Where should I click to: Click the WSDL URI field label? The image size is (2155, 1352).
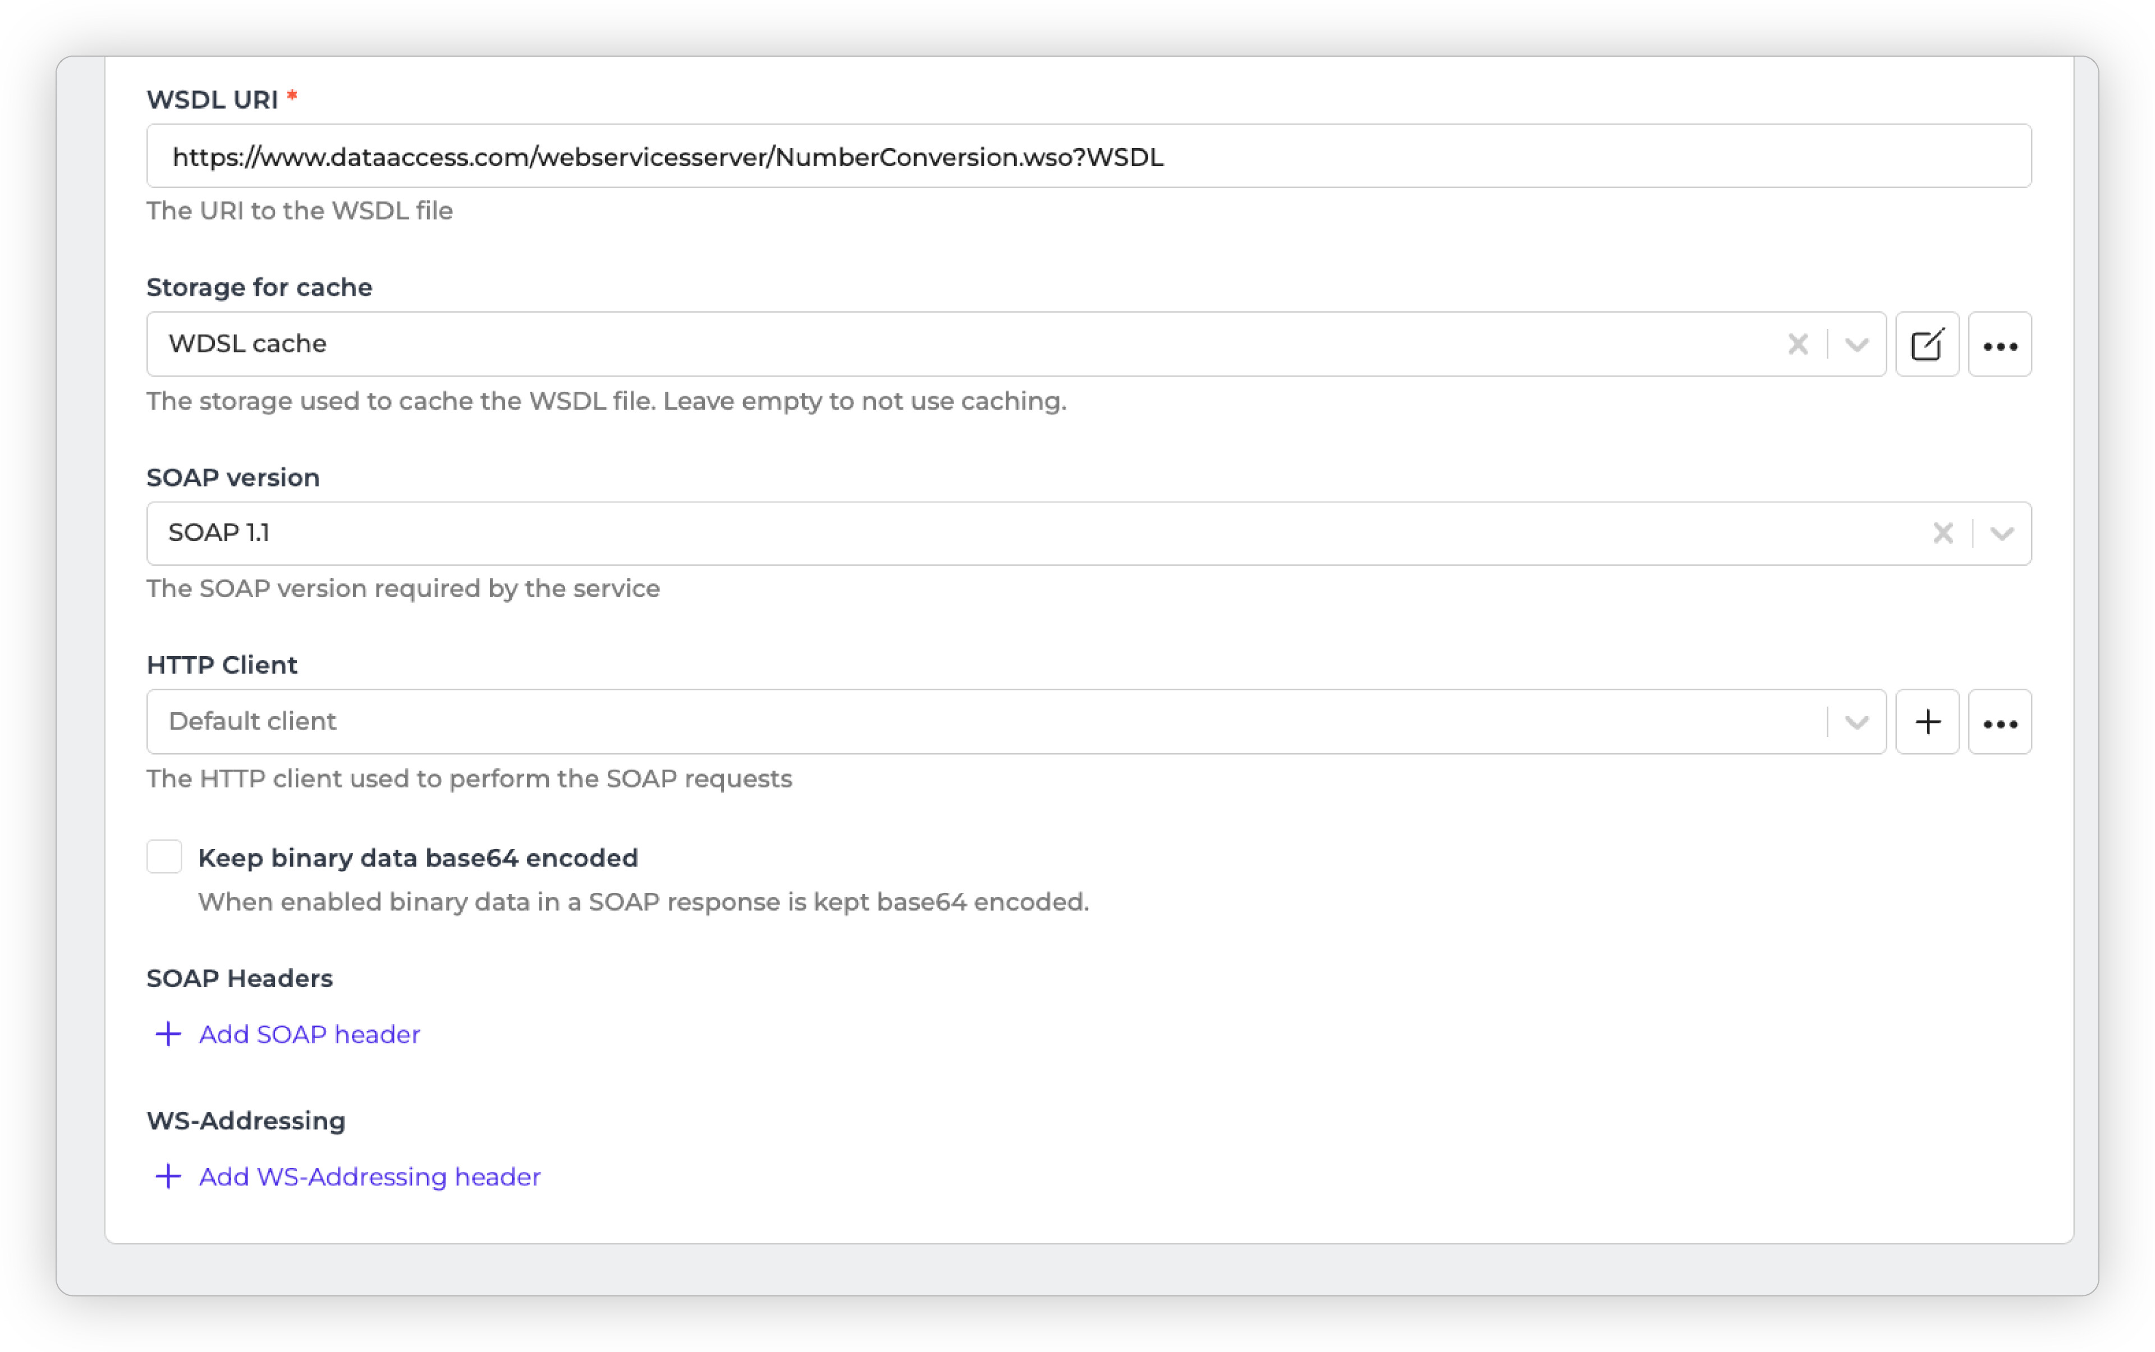coord(212,99)
